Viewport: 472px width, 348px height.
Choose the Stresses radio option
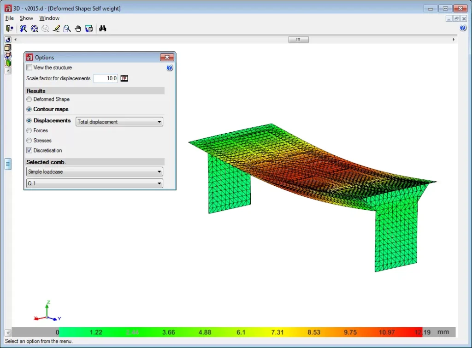tap(29, 141)
